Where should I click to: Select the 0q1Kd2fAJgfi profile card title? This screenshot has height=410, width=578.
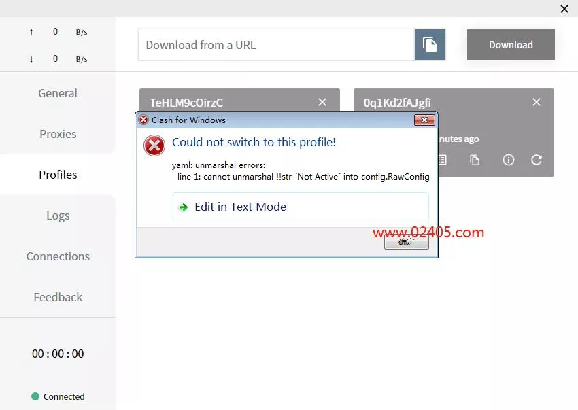(397, 103)
